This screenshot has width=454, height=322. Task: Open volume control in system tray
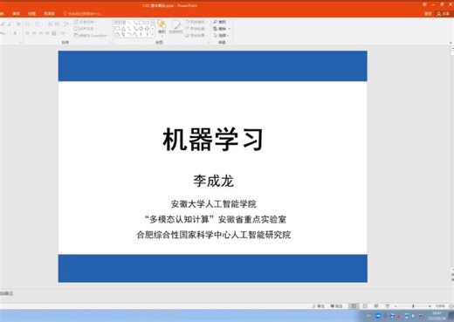[x=413, y=316]
